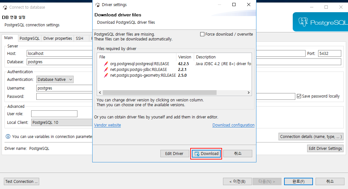Click the files list scroll right arrow

249,93
